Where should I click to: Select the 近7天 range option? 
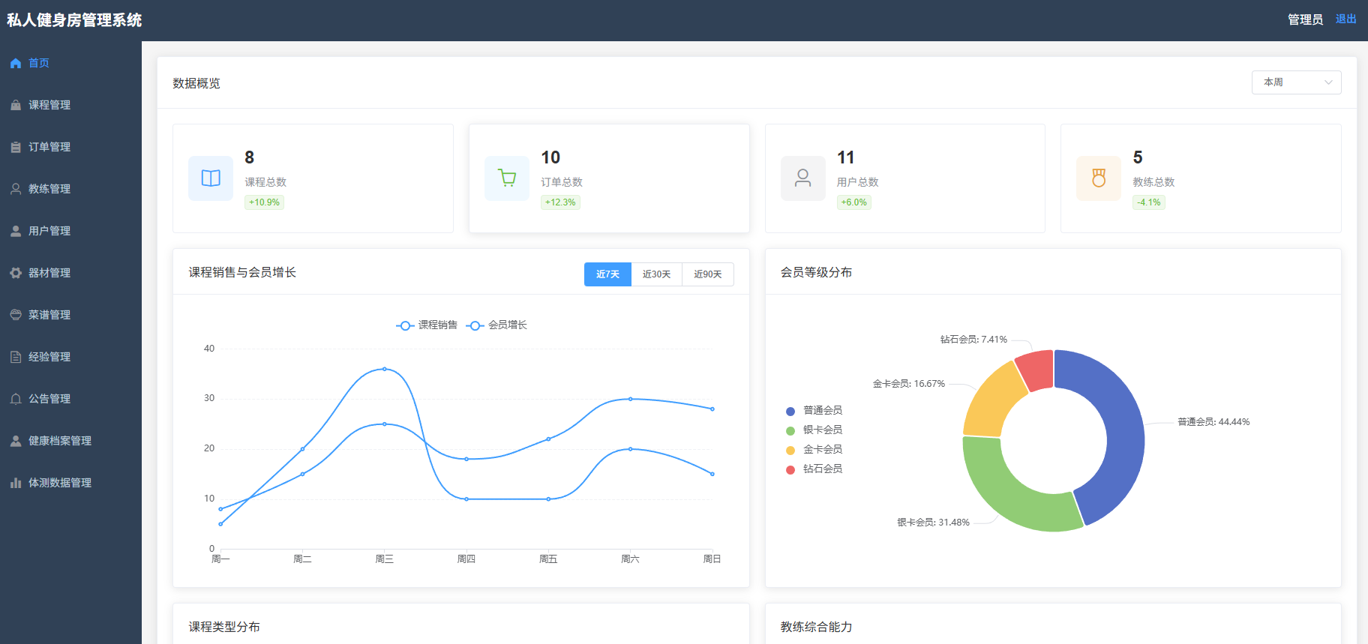pyautogui.click(x=607, y=274)
